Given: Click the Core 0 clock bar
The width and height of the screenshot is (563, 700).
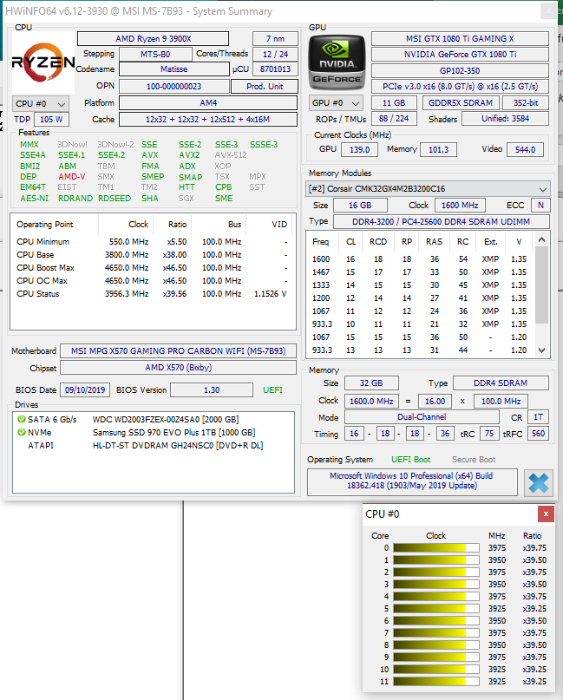Looking at the screenshot, I should (x=436, y=547).
